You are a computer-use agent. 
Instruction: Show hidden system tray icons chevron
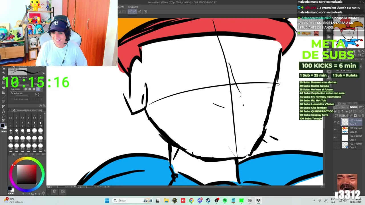click(x=314, y=200)
